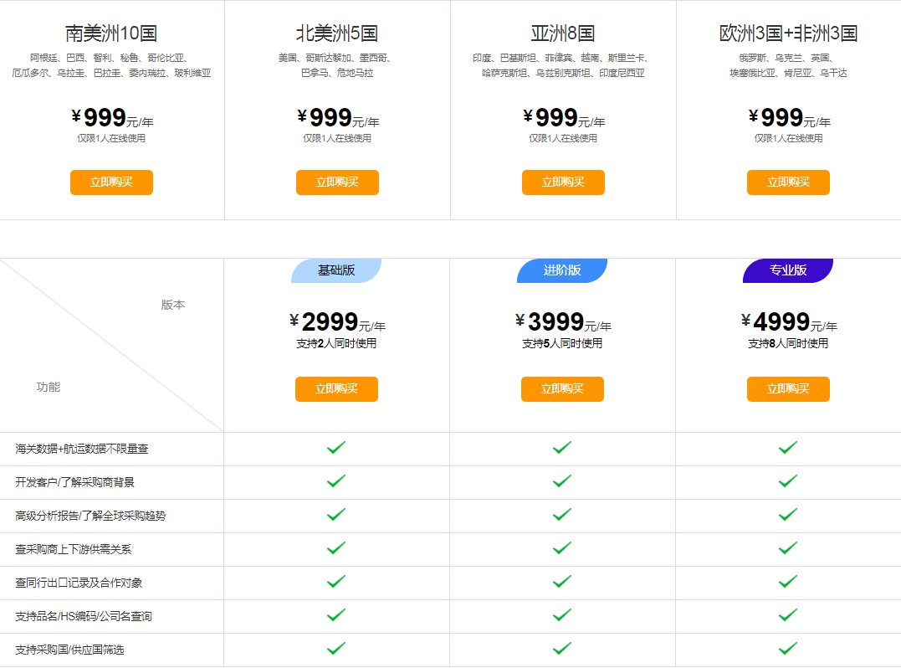Click 立即购买 under 专业版 4999
This screenshot has width=901, height=668.
(x=788, y=389)
